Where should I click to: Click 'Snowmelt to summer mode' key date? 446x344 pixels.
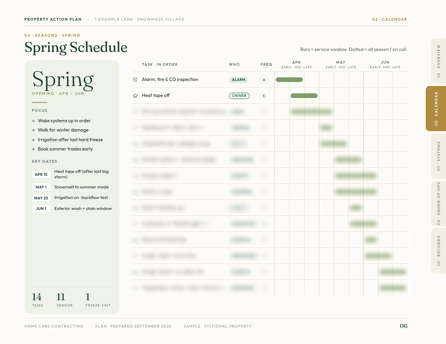(81, 187)
